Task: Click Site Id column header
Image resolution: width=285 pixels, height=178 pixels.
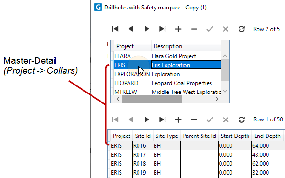Action: click(143, 136)
